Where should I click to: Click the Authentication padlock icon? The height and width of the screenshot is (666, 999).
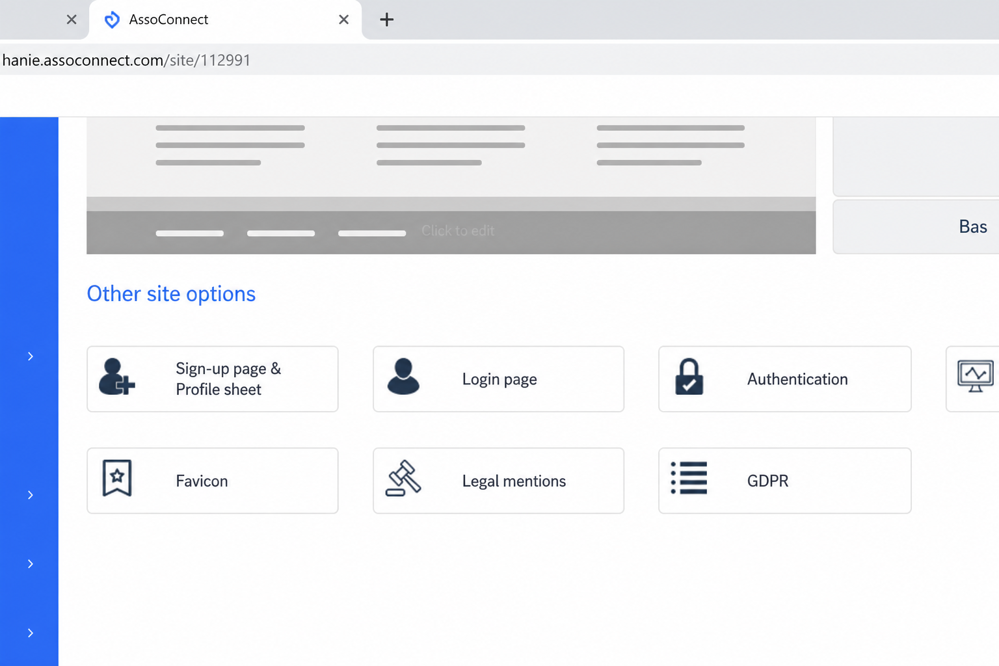689,377
